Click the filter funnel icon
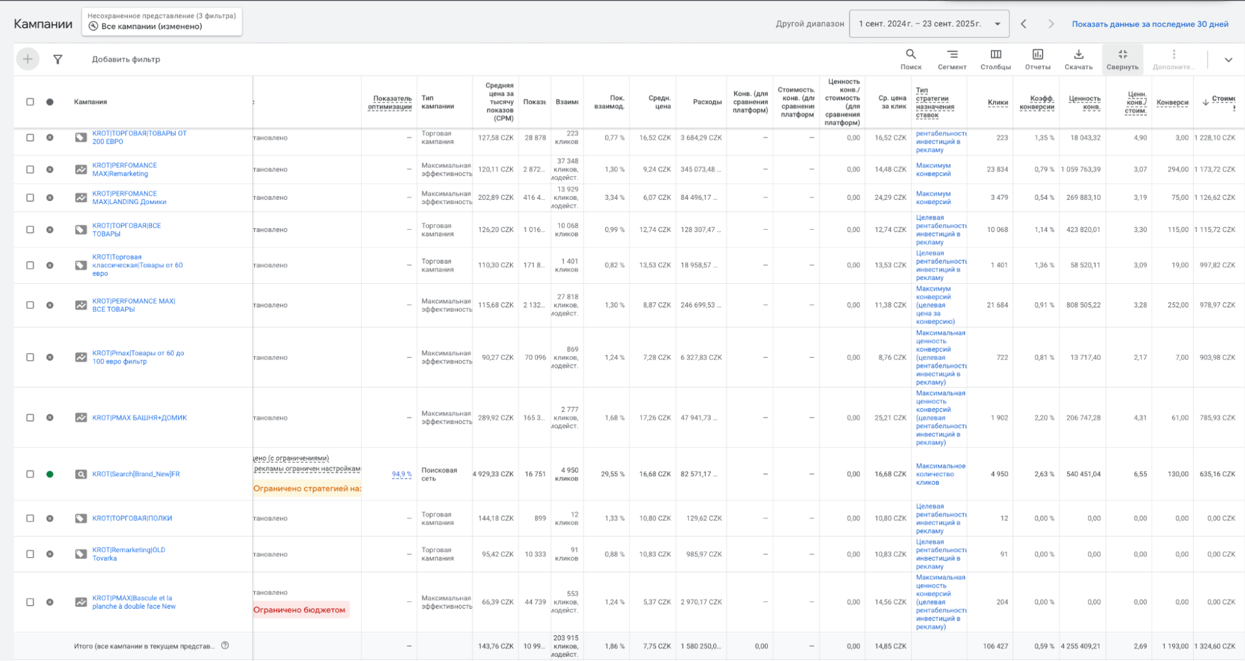 [57, 59]
